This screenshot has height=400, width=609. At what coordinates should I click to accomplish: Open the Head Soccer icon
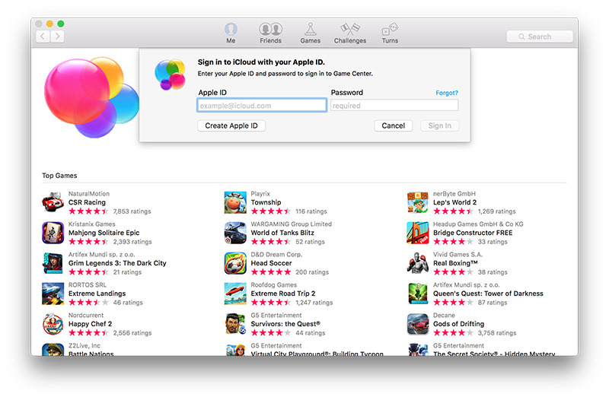coord(235,263)
